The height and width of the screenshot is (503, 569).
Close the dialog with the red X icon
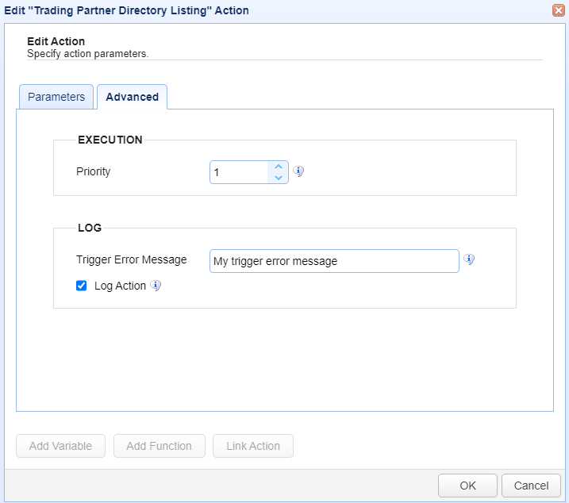[x=559, y=10]
